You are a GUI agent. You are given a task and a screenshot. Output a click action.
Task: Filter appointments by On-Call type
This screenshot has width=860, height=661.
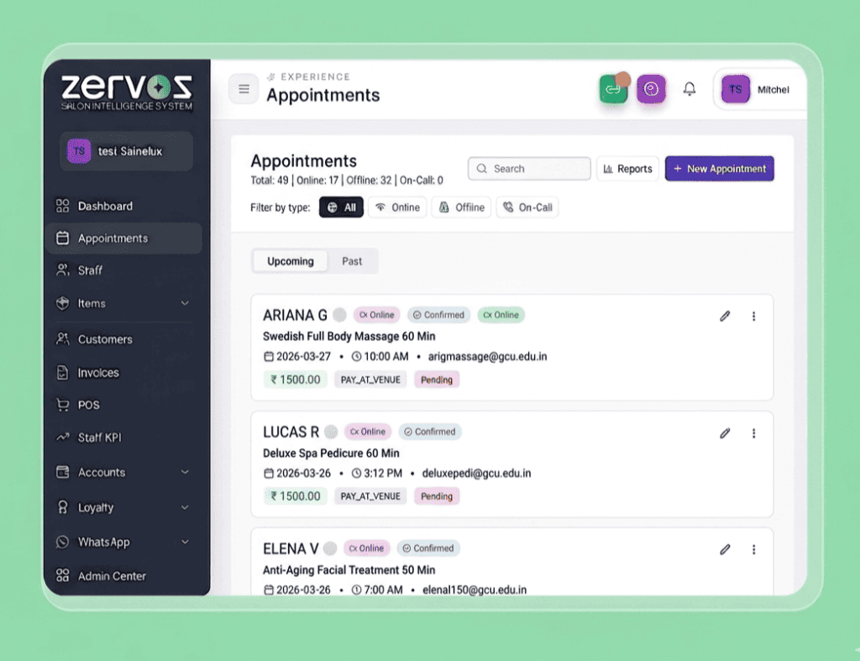(527, 207)
